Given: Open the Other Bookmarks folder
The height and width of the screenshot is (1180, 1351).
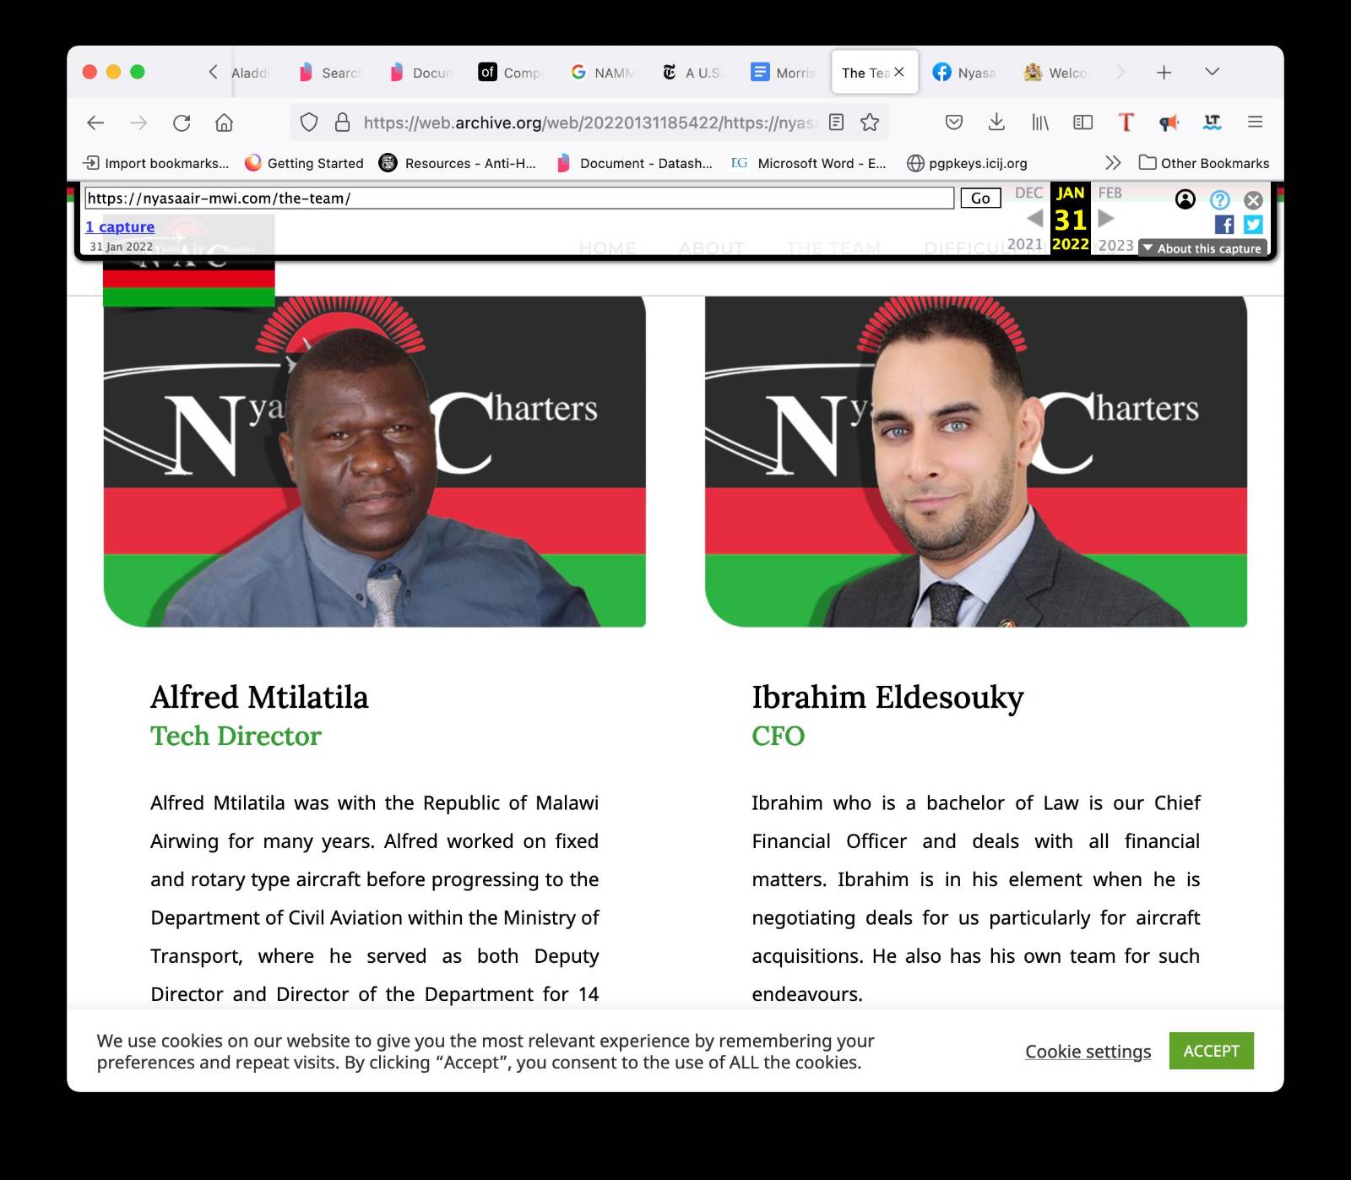Looking at the screenshot, I should (1204, 163).
